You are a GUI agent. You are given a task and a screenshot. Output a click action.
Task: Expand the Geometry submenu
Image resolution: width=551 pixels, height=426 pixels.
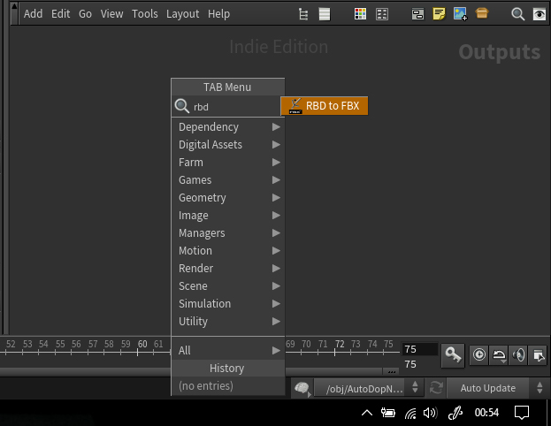click(x=228, y=197)
